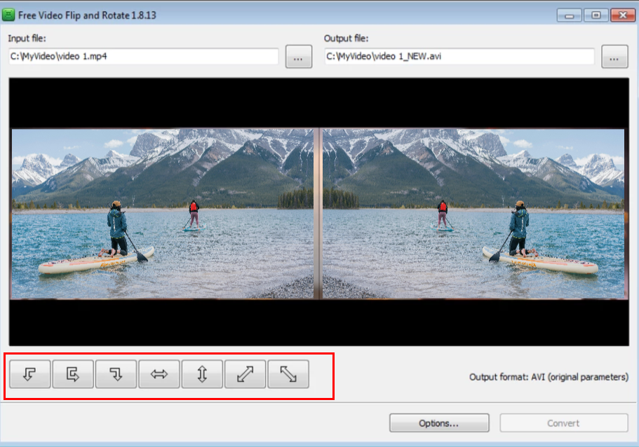Click the bottom-left to top-right diagonal arrow button
The height and width of the screenshot is (447, 639).
click(245, 373)
